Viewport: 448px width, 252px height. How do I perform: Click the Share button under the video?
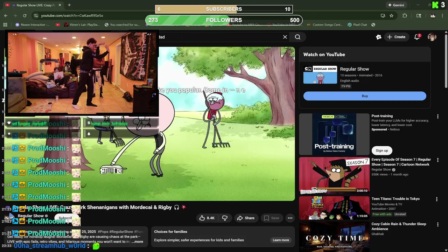[246, 218]
